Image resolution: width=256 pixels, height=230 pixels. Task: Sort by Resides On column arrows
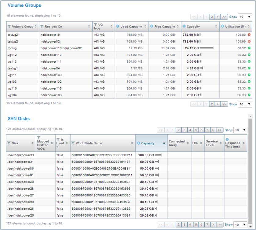[89, 27]
